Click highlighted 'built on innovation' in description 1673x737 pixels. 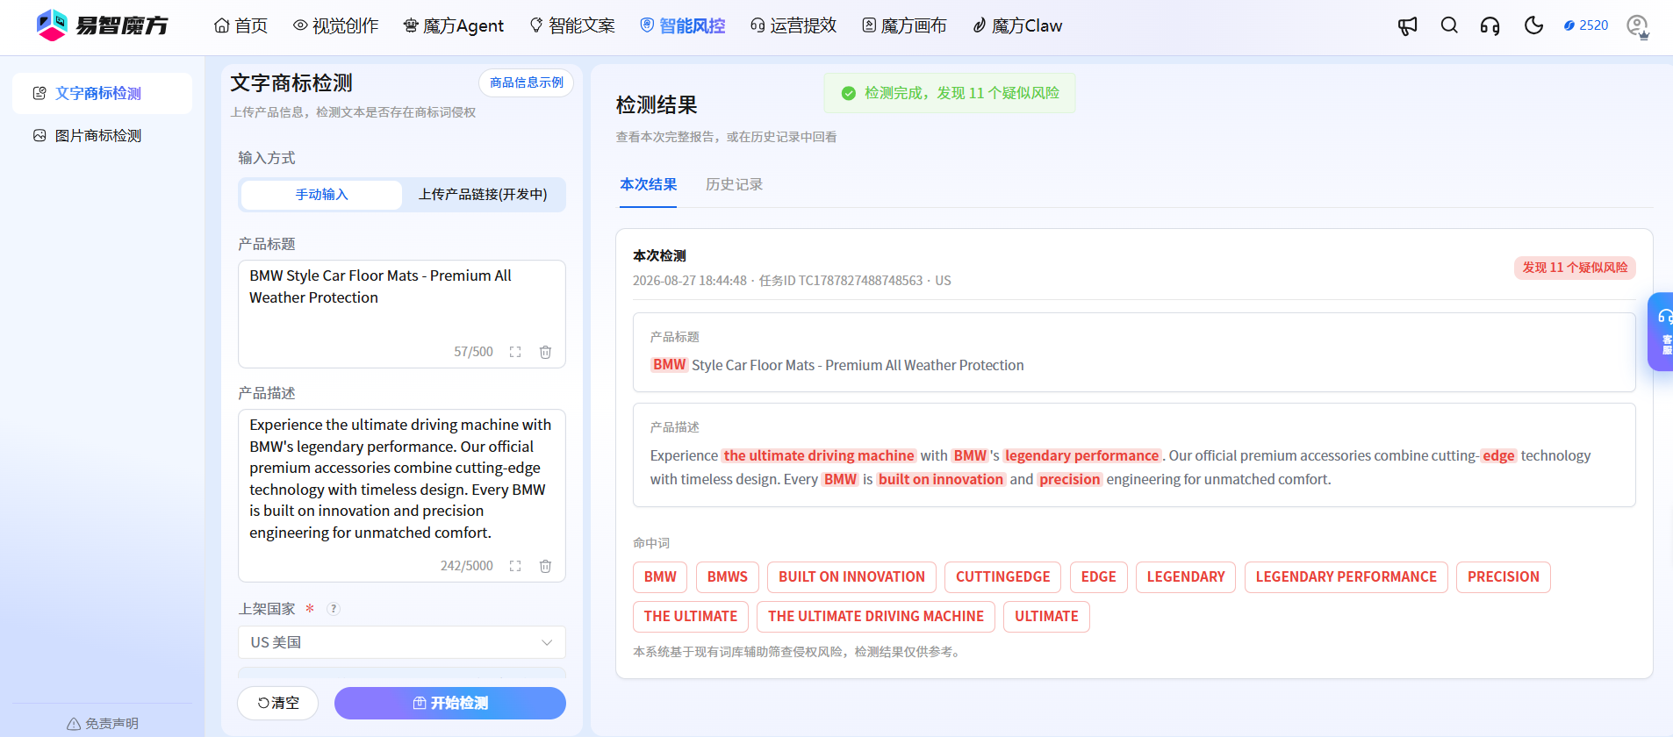tap(941, 479)
